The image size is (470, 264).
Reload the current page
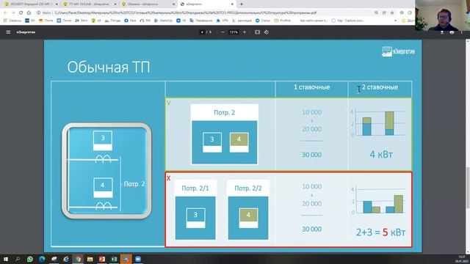[21, 13]
